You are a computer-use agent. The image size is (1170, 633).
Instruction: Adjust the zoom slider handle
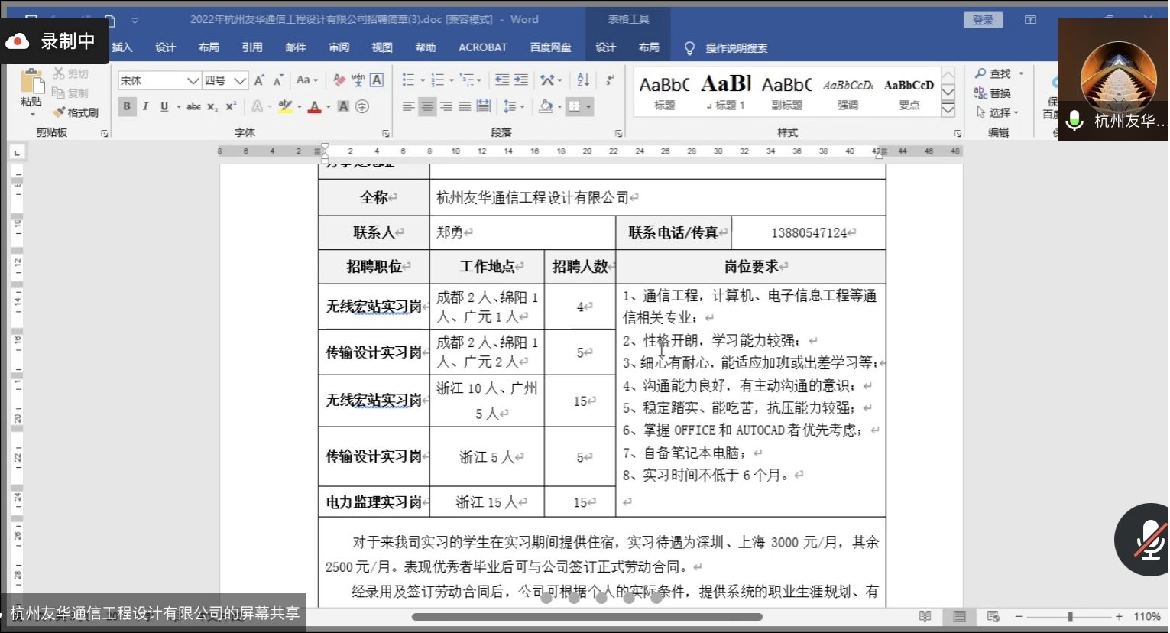point(1071,616)
